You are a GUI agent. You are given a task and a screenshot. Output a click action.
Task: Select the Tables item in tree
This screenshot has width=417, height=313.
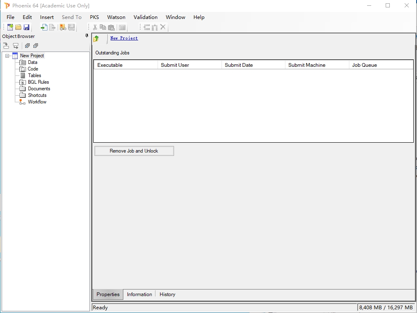pyautogui.click(x=34, y=75)
